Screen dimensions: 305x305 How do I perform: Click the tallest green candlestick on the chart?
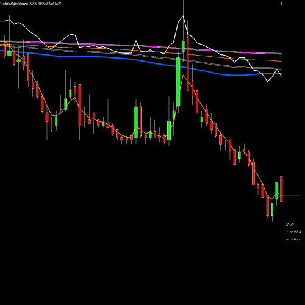coord(178,81)
